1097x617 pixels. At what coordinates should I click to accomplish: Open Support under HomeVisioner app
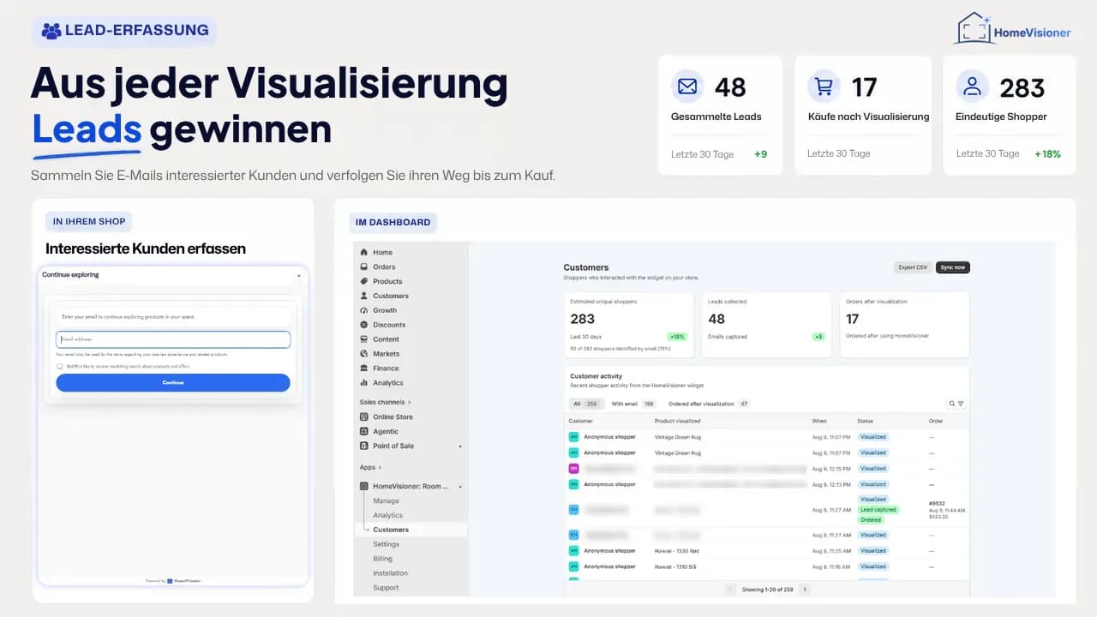pyautogui.click(x=386, y=588)
